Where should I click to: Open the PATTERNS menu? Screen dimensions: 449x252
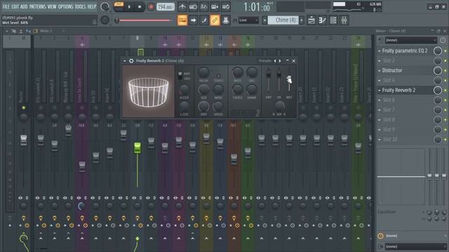coord(37,6)
